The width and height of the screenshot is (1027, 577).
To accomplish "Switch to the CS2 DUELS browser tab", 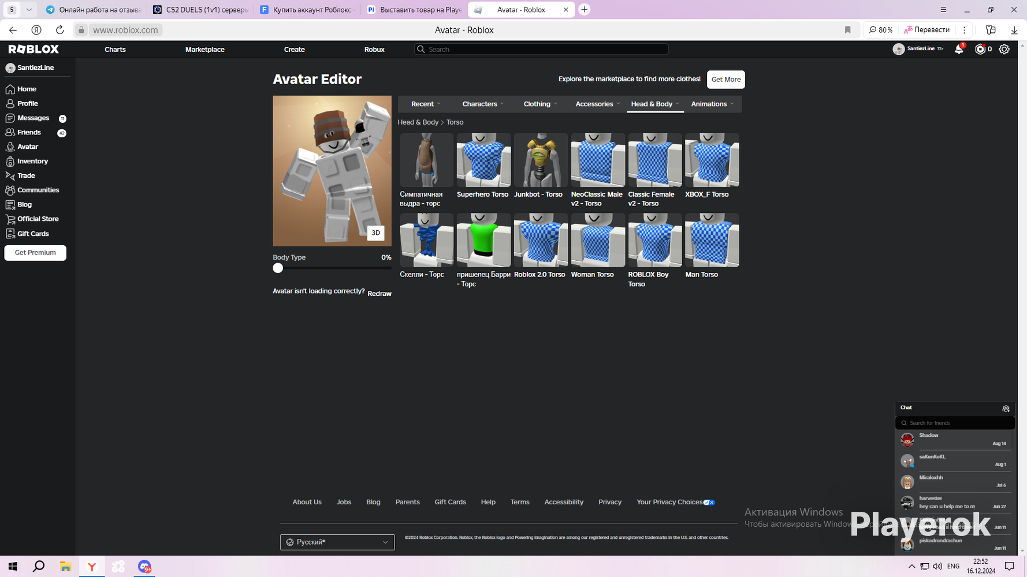I will click(x=201, y=10).
